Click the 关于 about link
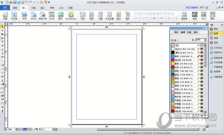Screen dimensions: 224x135 pyautogui.click(x=202, y=7)
